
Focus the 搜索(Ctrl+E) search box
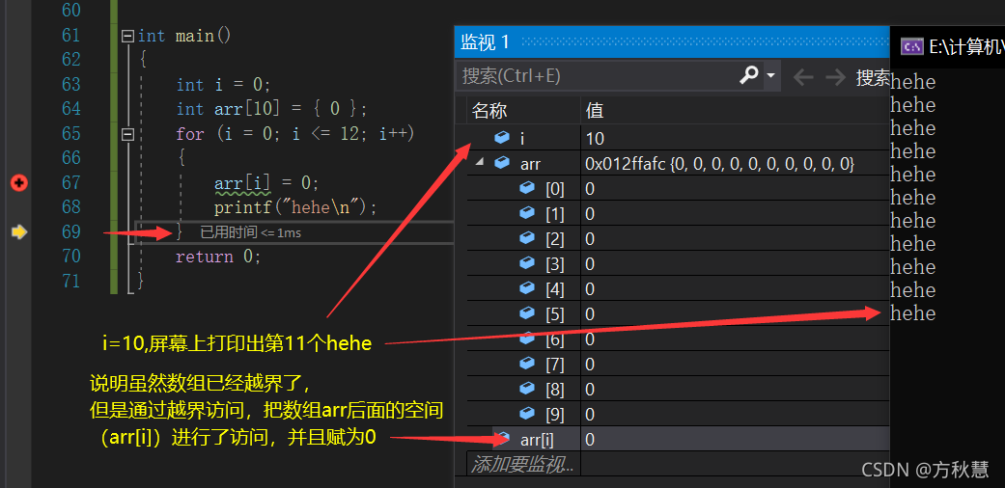point(596,76)
